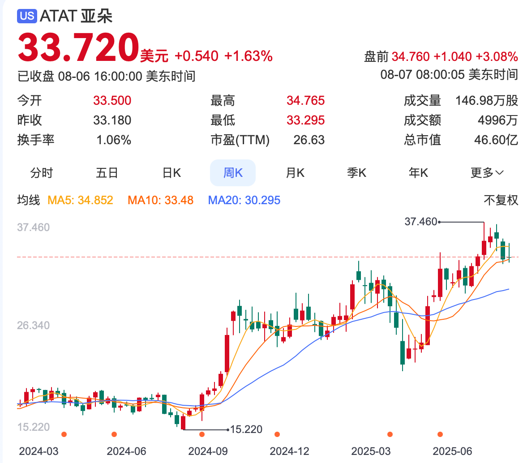Toggle the MA10 indicator label
This screenshot has width=523, height=463.
pos(160,200)
